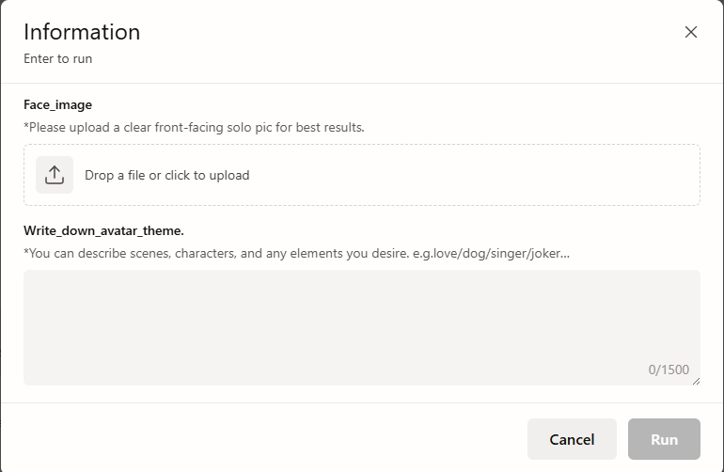The width and height of the screenshot is (724, 472).
Task: Click the Write_down_avatar_theme label
Action: [103, 230]
